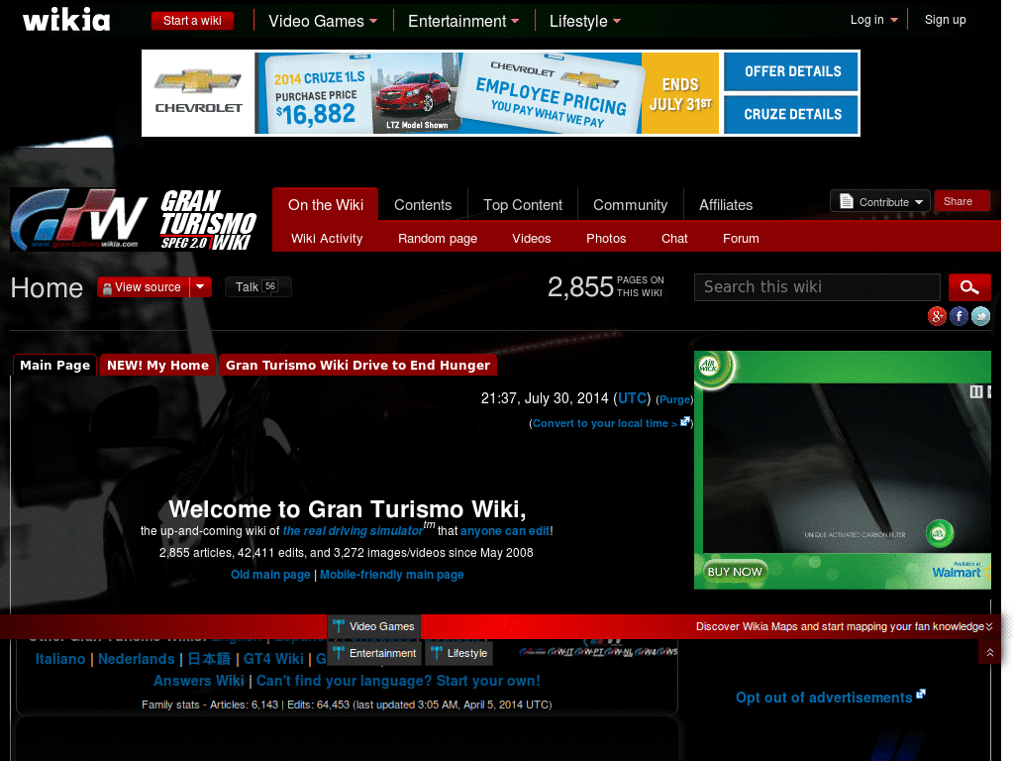Screen dimensions: 1014x761
Task: Click the Twitter share icon
Action: pyautogui.click(x=980, y=316)
